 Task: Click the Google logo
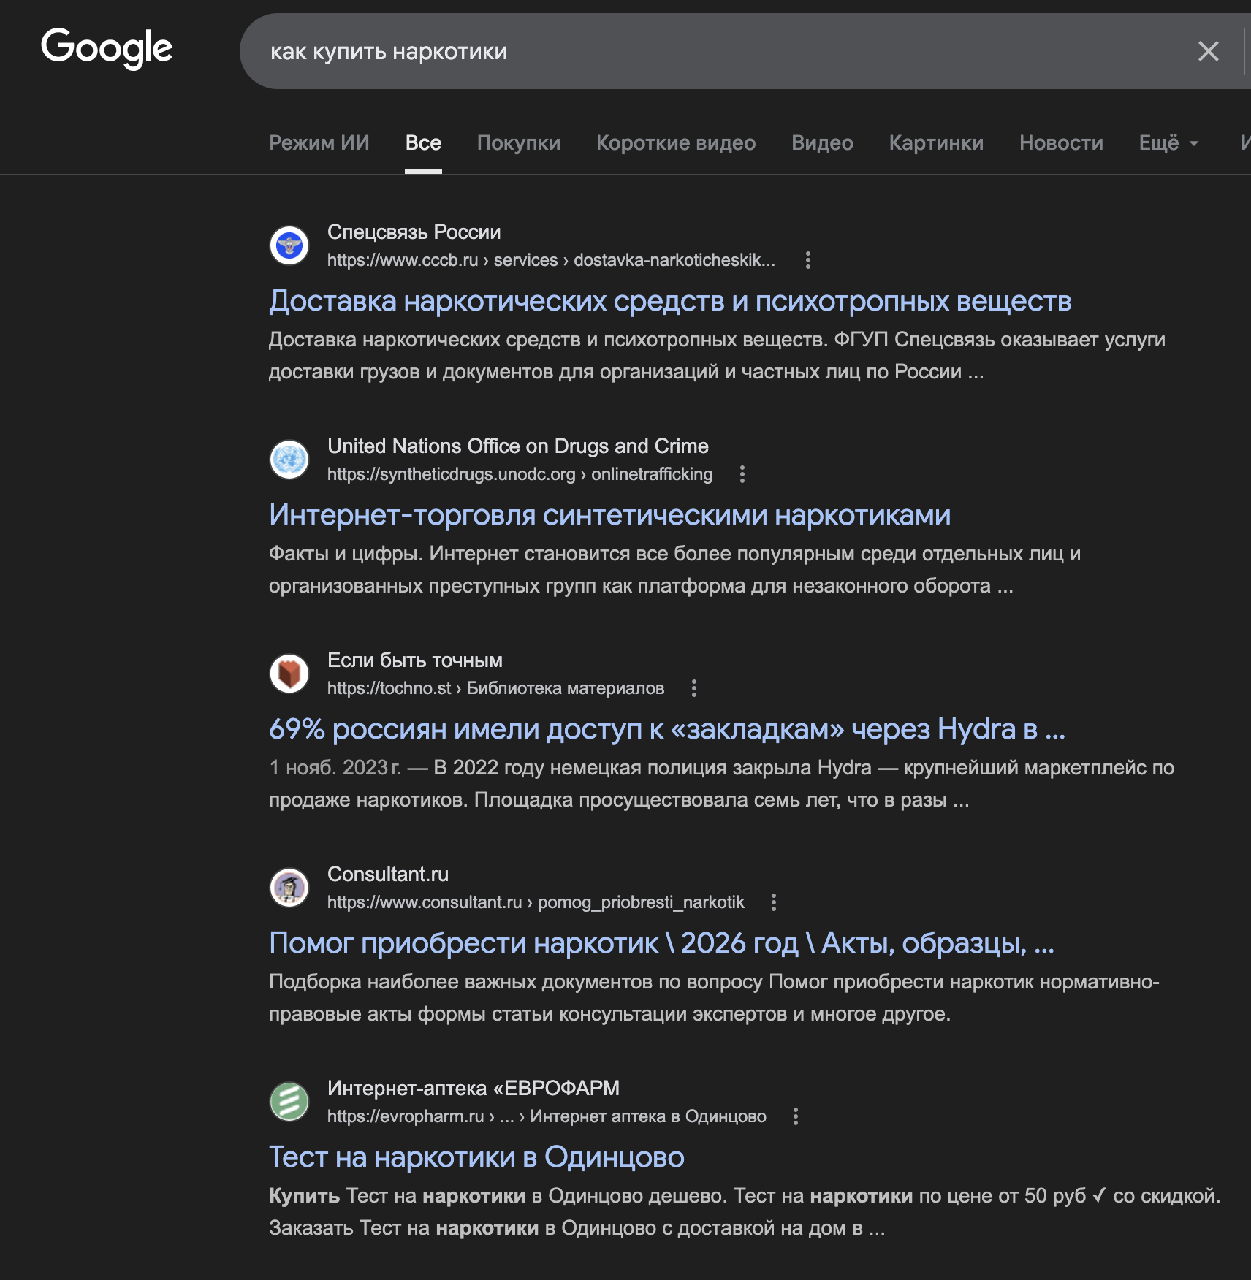point(107,48)
